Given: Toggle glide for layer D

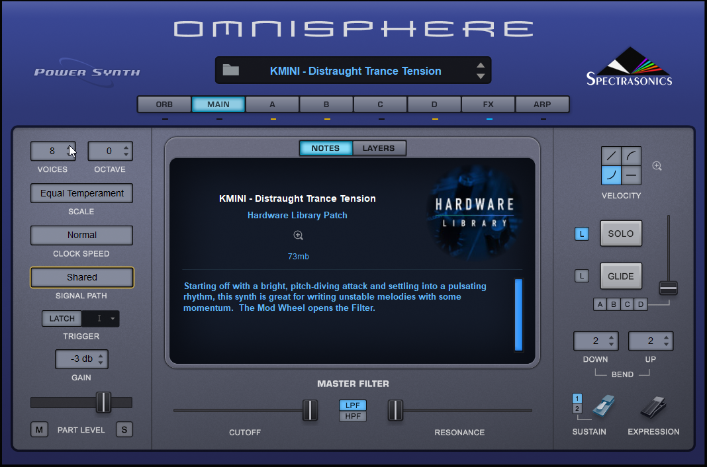Looking at the screenshot, I should (641, 304).
